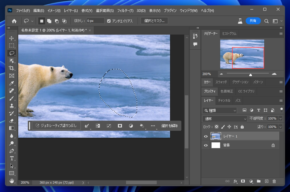The image size is (290, 192).
Task: Expand the 不透明度 opacity dropdown
Action: pos(280,118)
